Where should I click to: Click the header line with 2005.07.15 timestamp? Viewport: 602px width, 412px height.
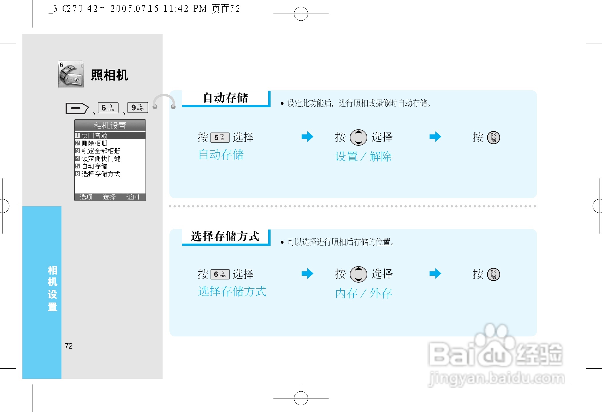tap(144, 9)
